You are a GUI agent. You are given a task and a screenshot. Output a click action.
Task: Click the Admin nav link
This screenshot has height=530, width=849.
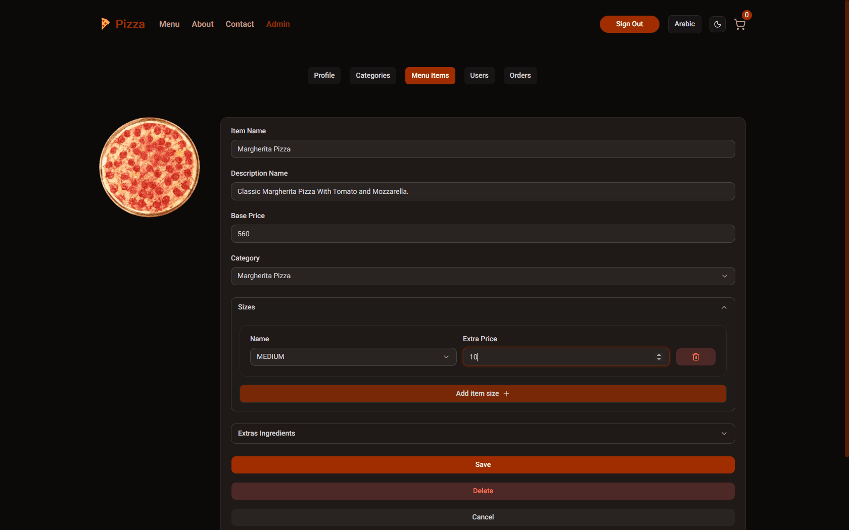[278, 24]
